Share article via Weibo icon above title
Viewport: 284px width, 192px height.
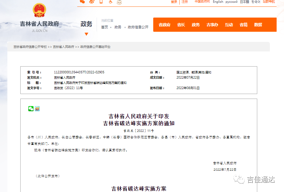coord(37,108)
